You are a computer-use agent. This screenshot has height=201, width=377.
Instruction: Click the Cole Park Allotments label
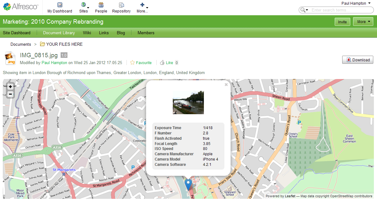(11, 137)
